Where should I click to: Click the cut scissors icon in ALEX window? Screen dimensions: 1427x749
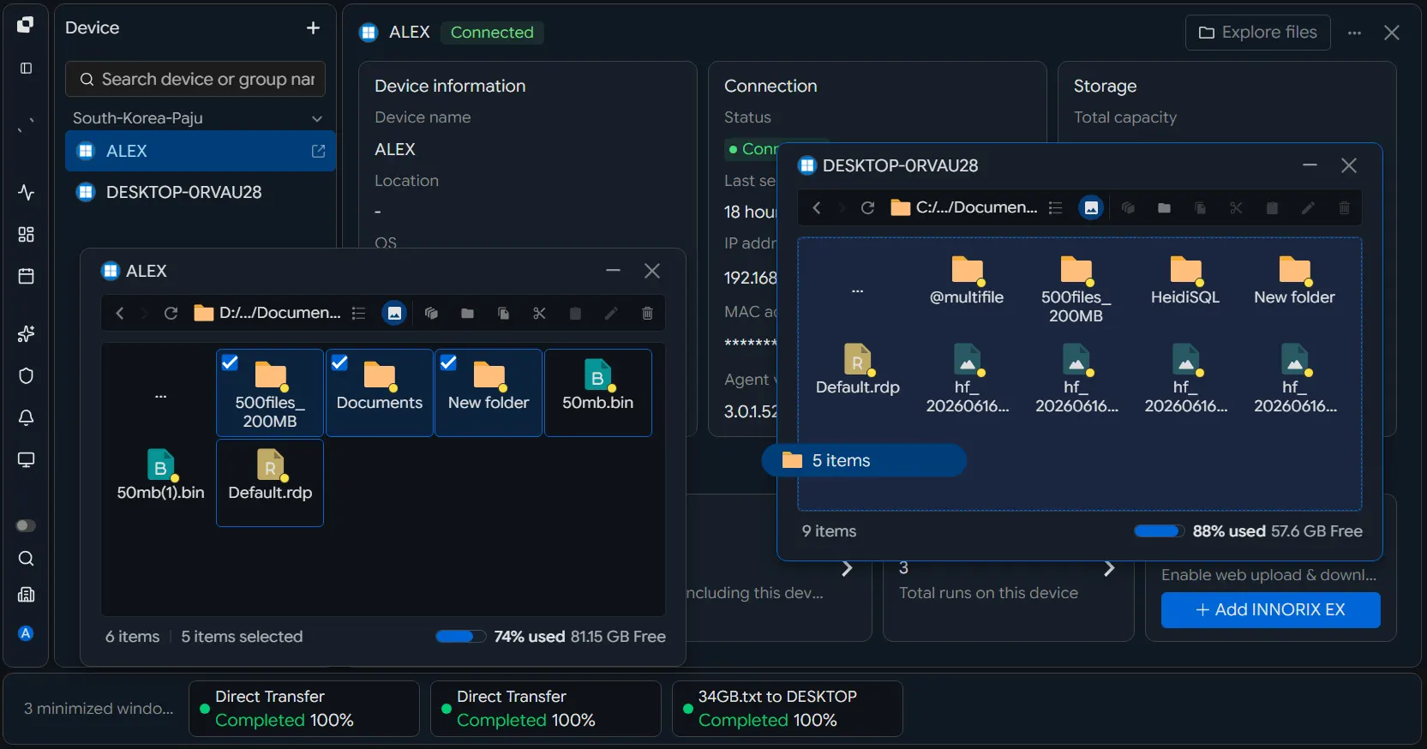point(539,314)
